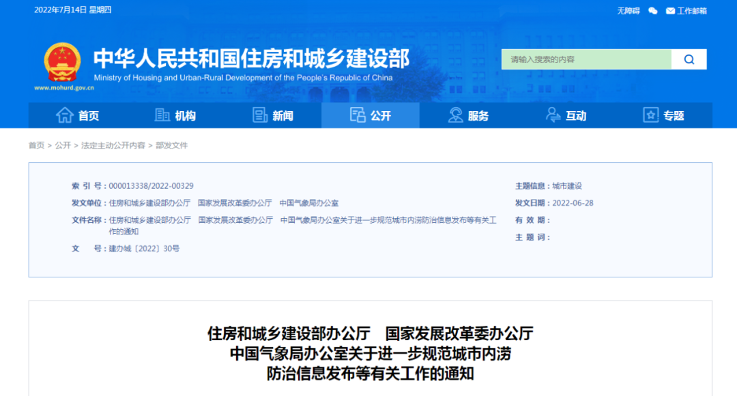Select the building icon for 机构
Screen dimensions: 737x396
click(x=162, y=115)
